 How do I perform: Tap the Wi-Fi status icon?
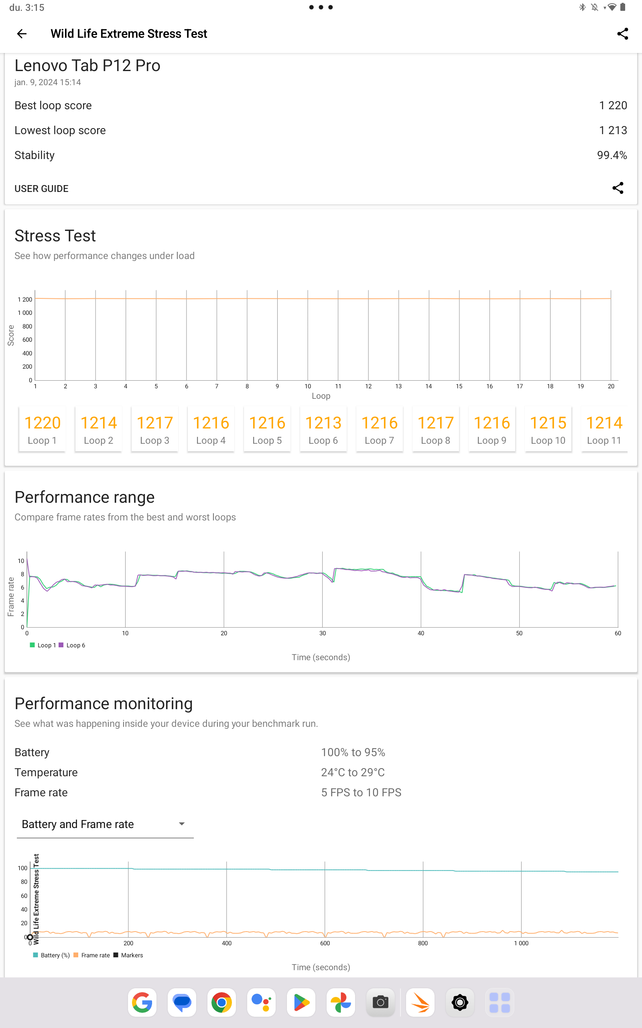click(612, 7)
